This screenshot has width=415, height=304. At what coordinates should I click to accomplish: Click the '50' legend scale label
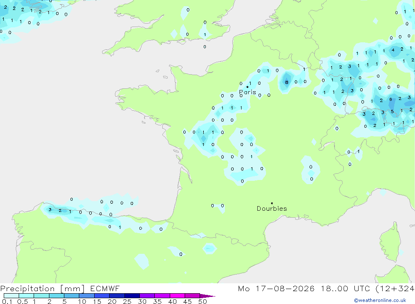[x=203, y=302]
